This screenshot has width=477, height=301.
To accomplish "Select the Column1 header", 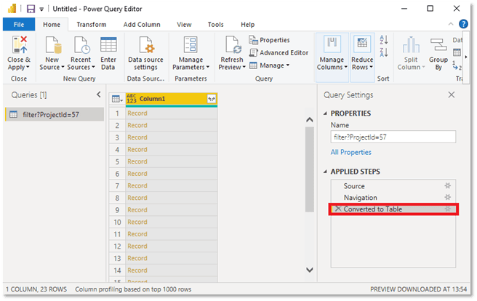I will click(172, 98).
